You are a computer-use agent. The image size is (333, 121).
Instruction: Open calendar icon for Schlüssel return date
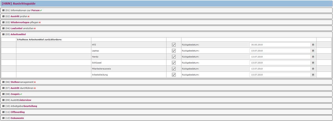(x=313, y=63)
